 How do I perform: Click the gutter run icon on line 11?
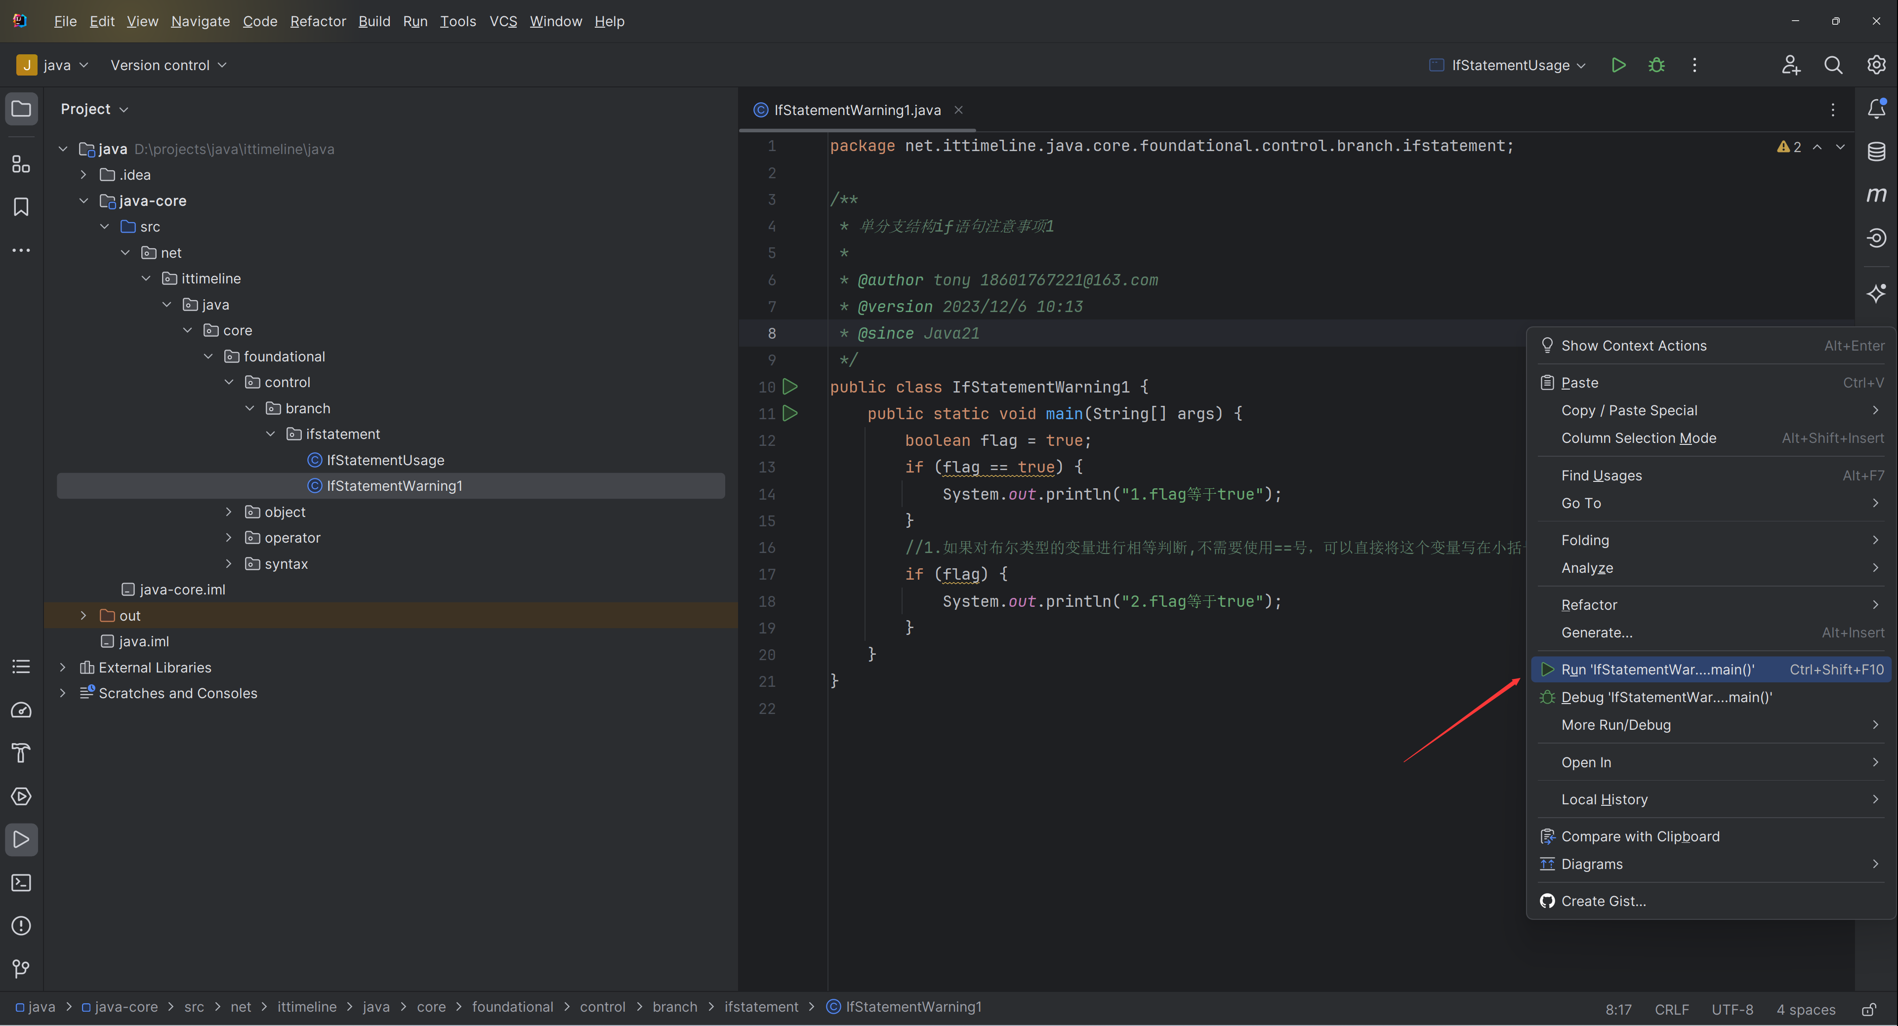[x=790, y=413]
